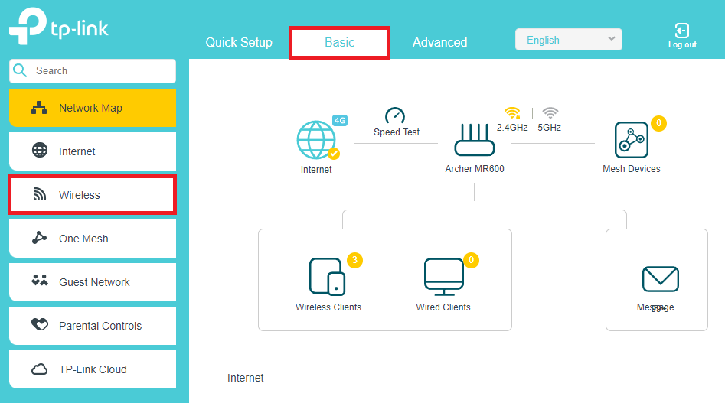Click the 5GHz band label
Image resolution: width=725 pixels, height=403 pixels.
tap(549, 128)
